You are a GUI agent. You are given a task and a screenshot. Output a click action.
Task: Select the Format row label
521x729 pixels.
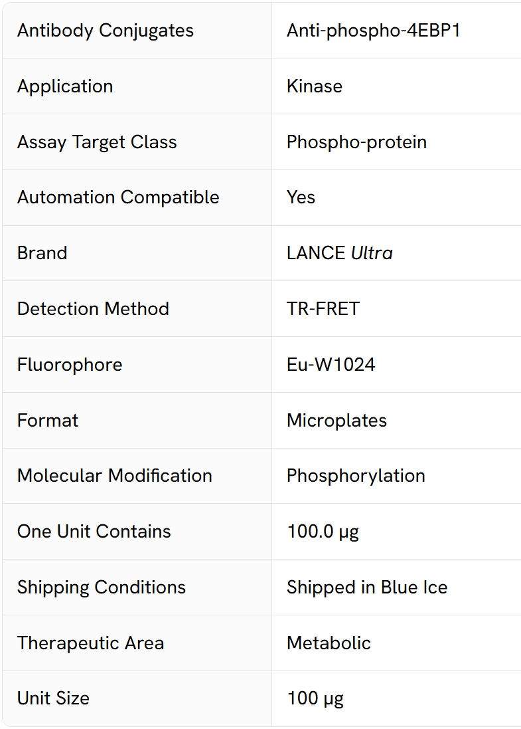48,421
